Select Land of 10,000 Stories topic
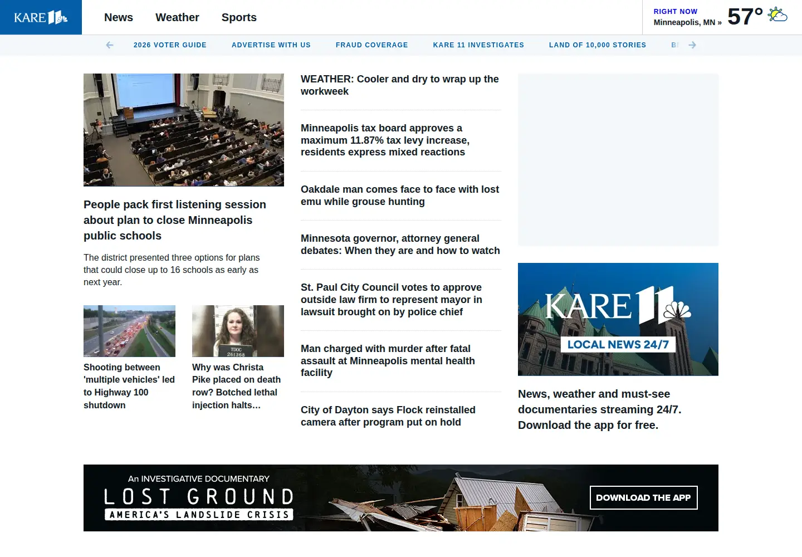Image resolution: width=802 pixels, height=557 pixels. point(598,45)
